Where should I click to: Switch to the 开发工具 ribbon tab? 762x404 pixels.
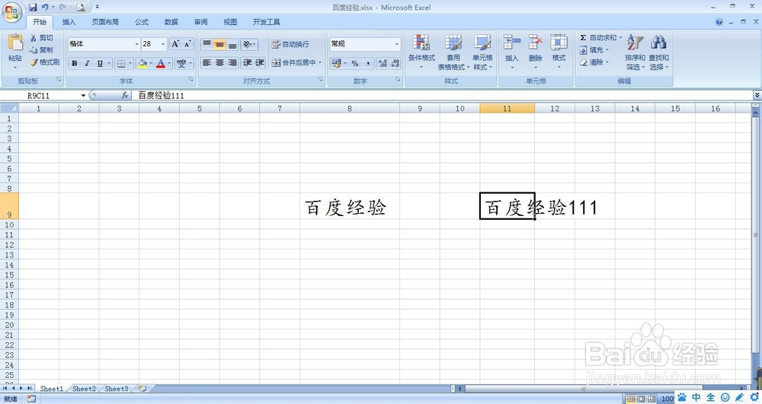266,22
